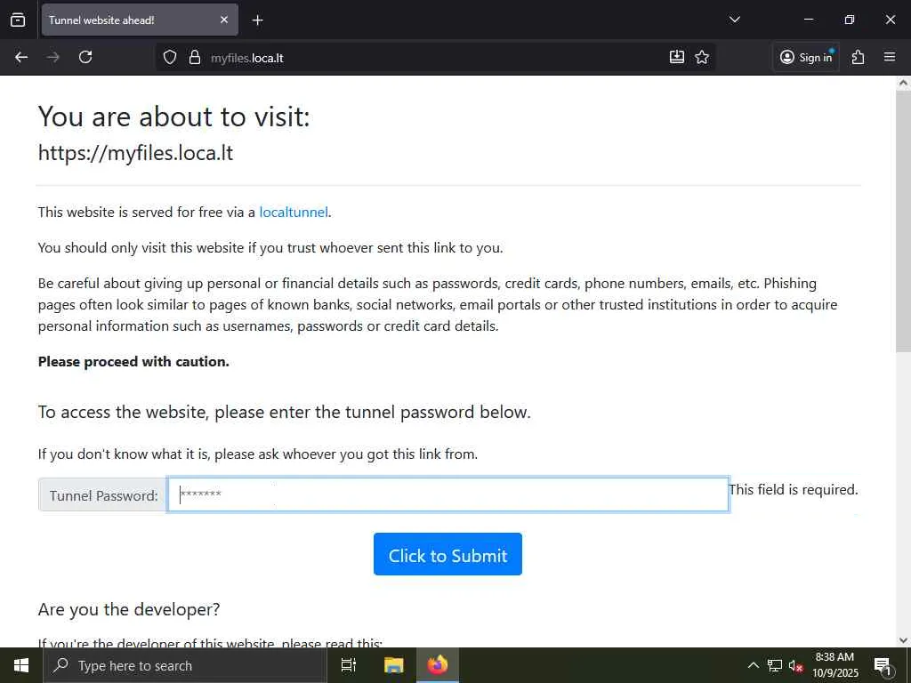Close the 'Tunnel website ahead!' tab

(224, 20)
